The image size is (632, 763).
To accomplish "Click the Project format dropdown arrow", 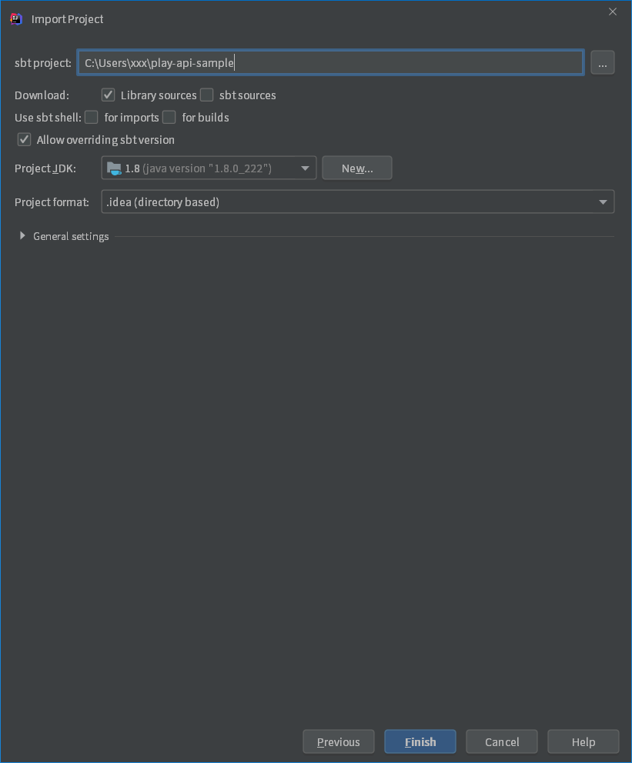I will point(604,202).
